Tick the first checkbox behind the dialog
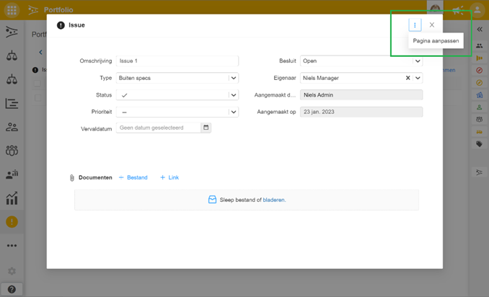 click(38, 83)
